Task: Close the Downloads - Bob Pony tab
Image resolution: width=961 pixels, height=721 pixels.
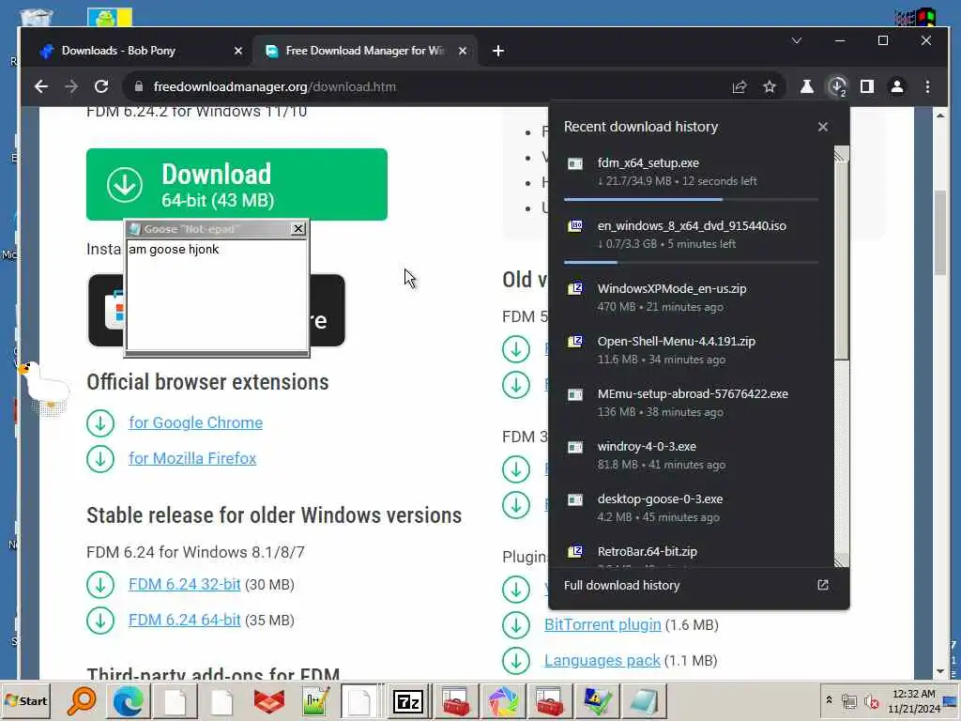Action: pos(238,51)
